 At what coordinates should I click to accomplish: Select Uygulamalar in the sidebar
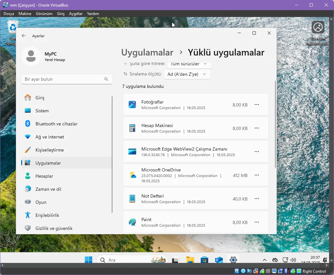66,163
